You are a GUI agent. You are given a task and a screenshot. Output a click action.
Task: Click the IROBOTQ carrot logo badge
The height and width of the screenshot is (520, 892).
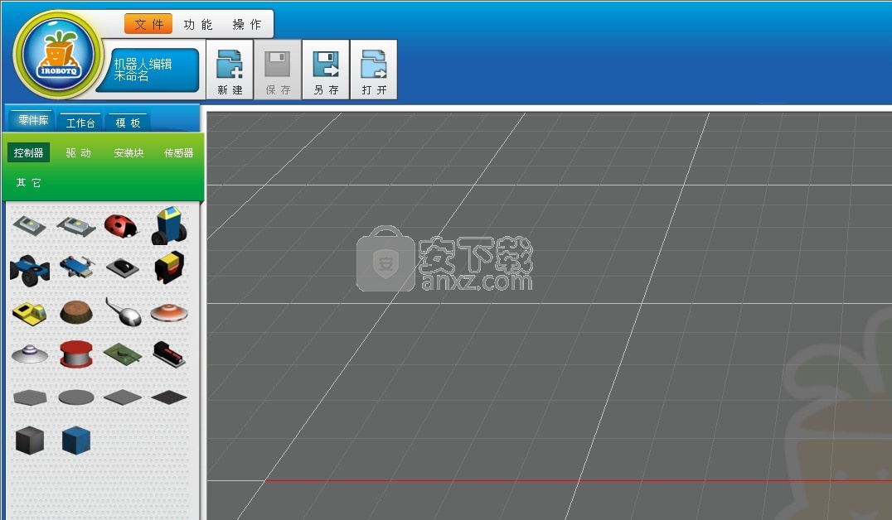[x=58, y=55]
